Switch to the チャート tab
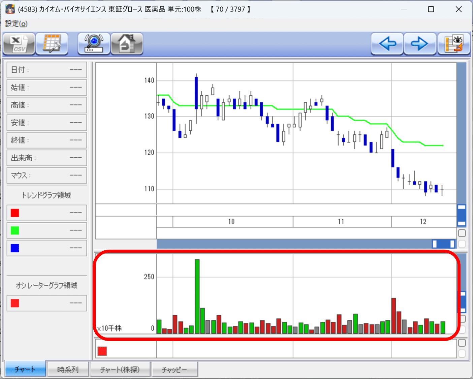Image resolution: width=473 pixels, height=379 pixels. [25, 369]
